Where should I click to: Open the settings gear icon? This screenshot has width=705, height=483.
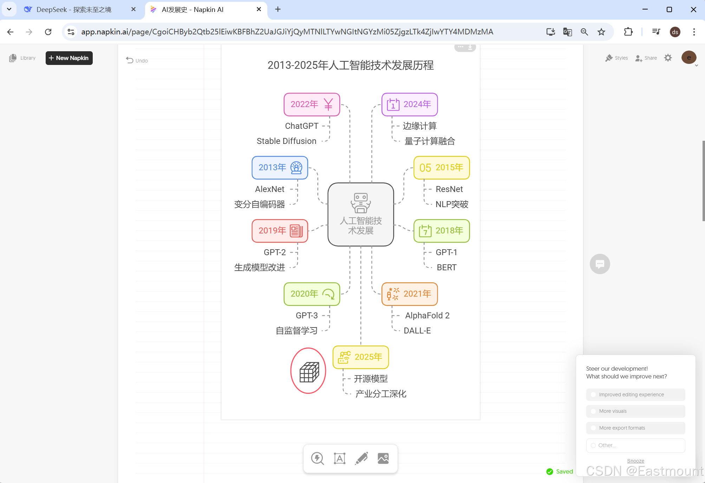point(668,58)
